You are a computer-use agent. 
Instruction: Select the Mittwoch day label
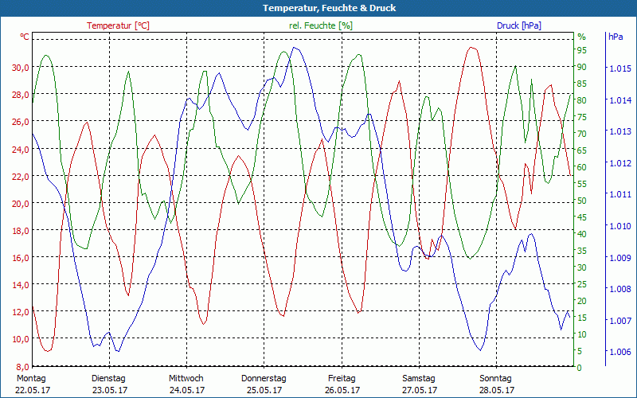click(186, 378)
